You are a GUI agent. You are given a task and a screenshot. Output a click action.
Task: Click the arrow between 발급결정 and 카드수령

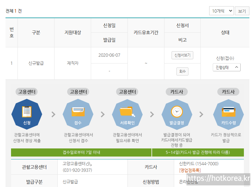(x=201, y=114)
